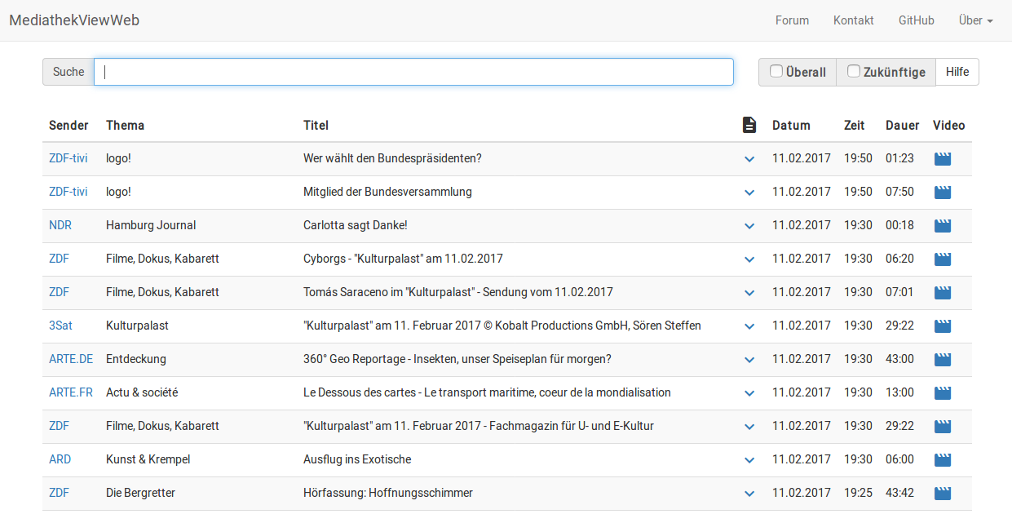Click the description column header icon
The width and height of the screenshot is (1012, 514).
[749, 125]
